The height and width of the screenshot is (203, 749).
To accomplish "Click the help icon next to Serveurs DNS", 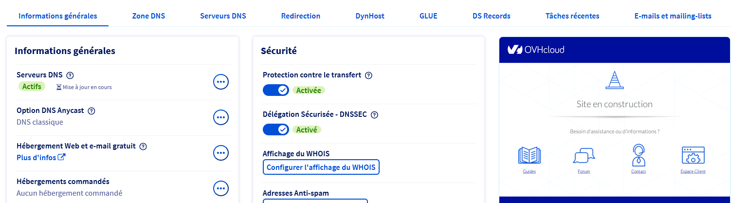I will tap(70, 75).
